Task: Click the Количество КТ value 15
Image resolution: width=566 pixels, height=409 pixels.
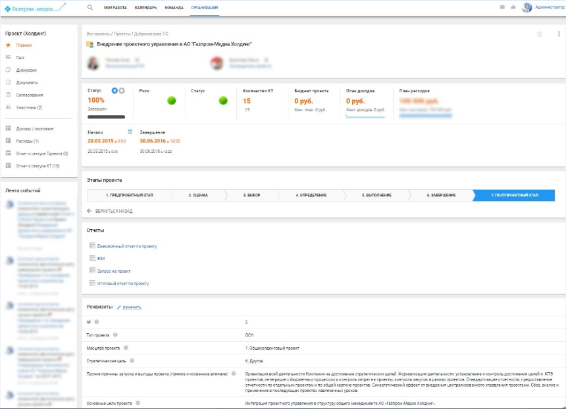Action: pos(247,101)
